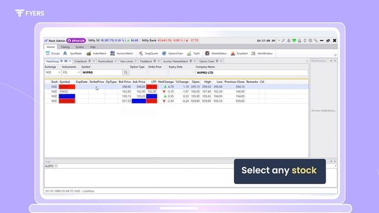Click the Previous Close column header
The height and width of the screenshot is (213, 379).
(235, 82)
